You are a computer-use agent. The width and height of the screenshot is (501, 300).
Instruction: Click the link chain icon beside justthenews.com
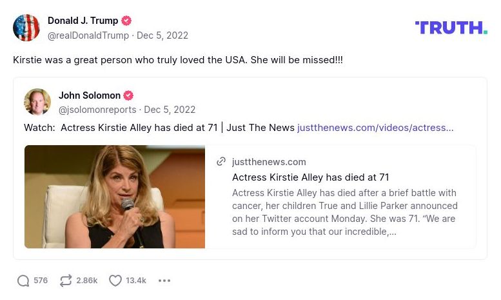pyautogui.click(x=222, y=162)
